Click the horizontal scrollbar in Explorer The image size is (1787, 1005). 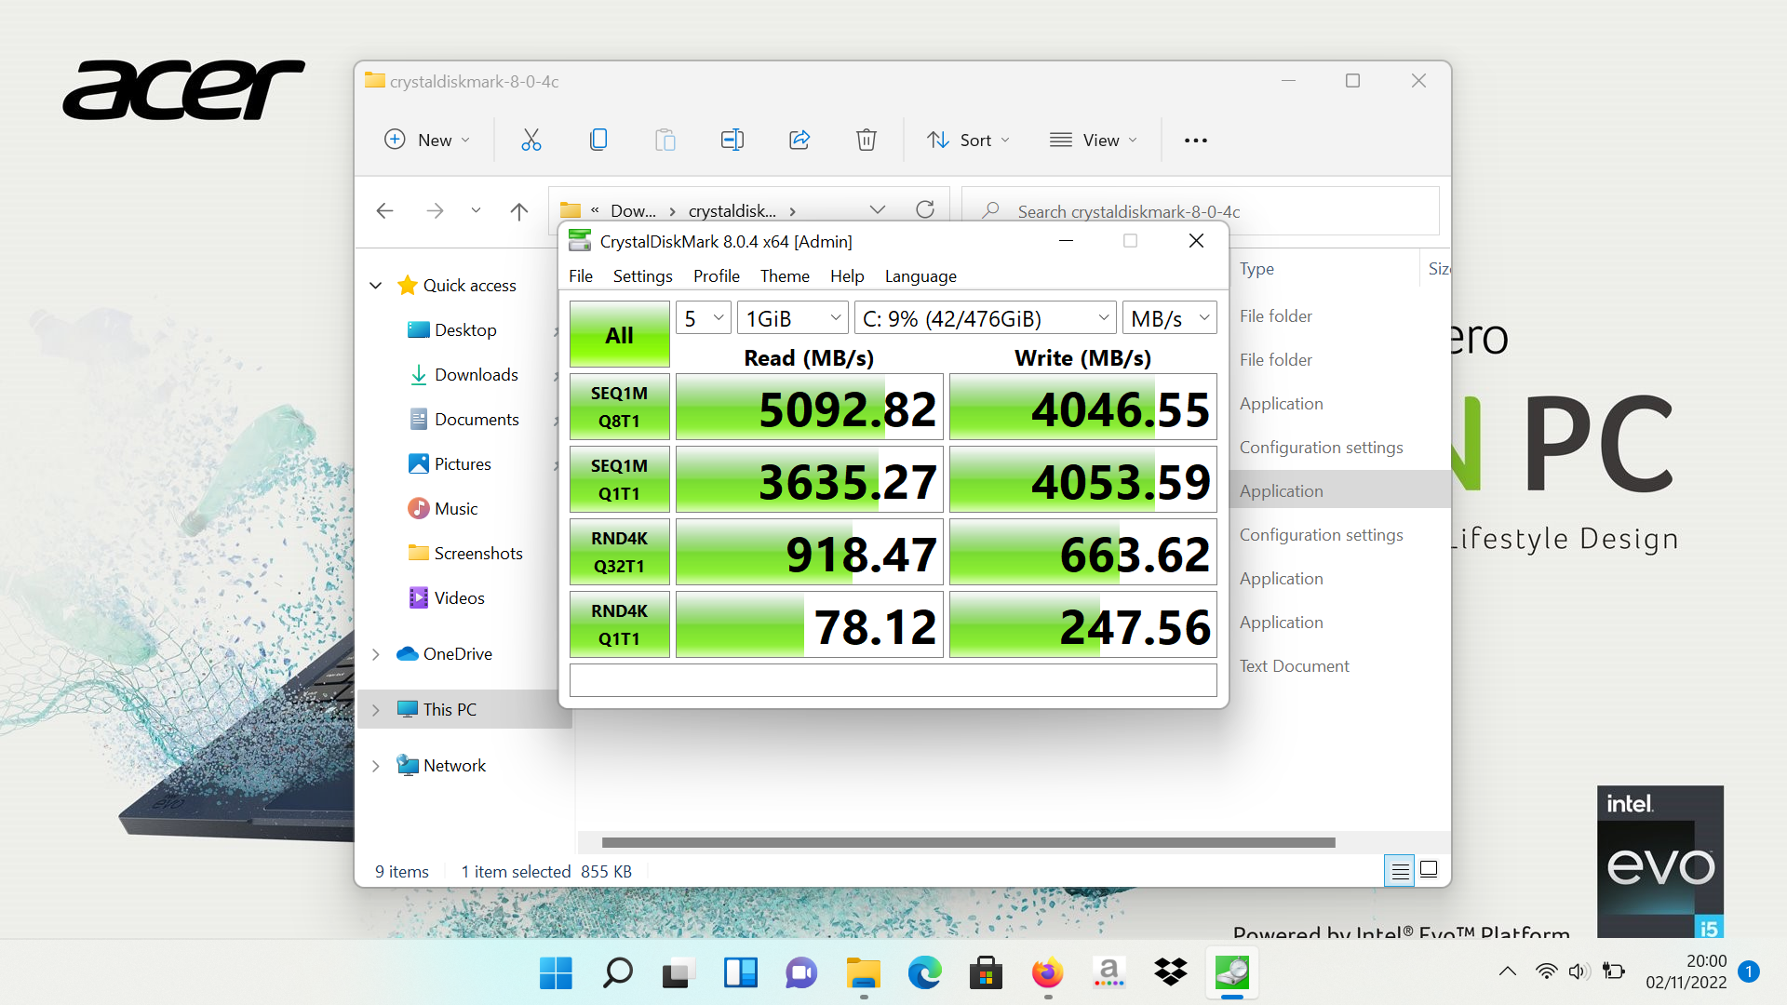(x=968, y=842)
